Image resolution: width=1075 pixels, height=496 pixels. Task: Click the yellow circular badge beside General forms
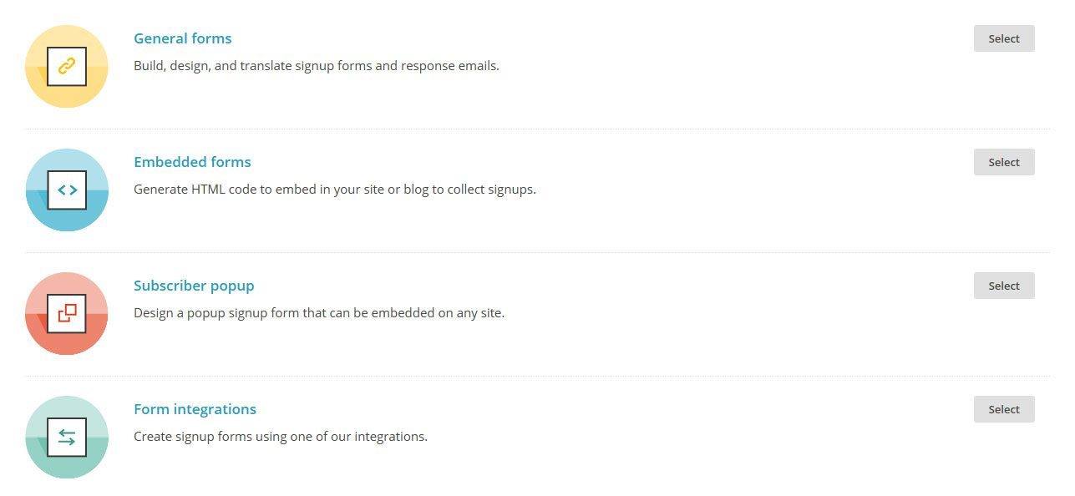pos(67,66)
